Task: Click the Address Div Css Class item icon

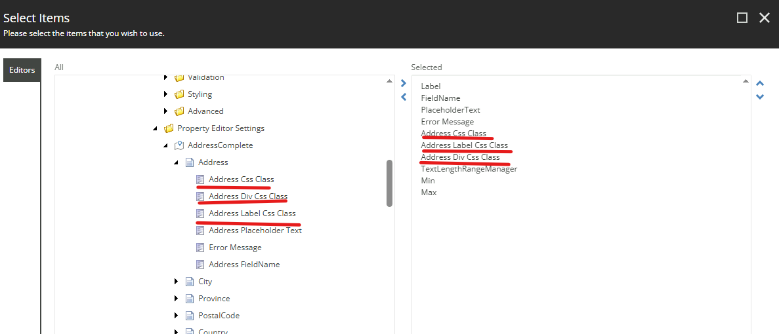Action: [x=200, y=196]
